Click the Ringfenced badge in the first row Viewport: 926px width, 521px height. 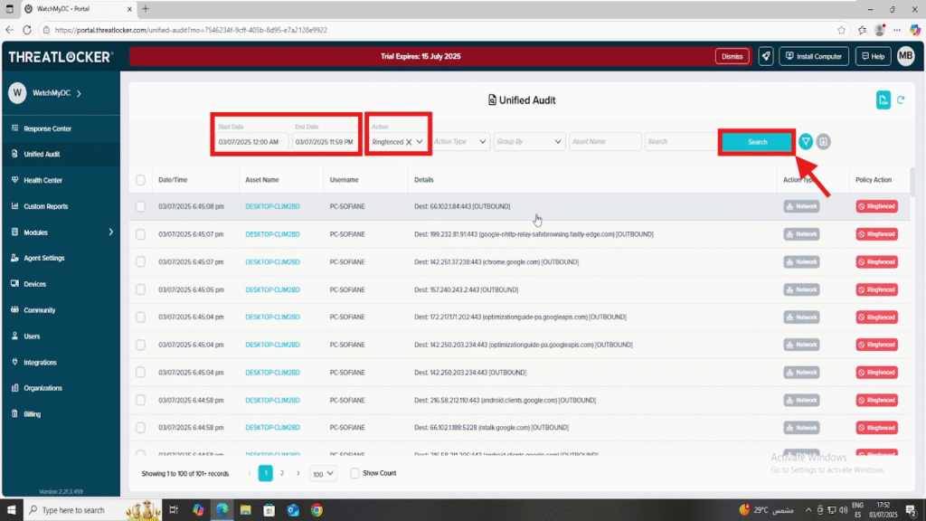(877, 207)
